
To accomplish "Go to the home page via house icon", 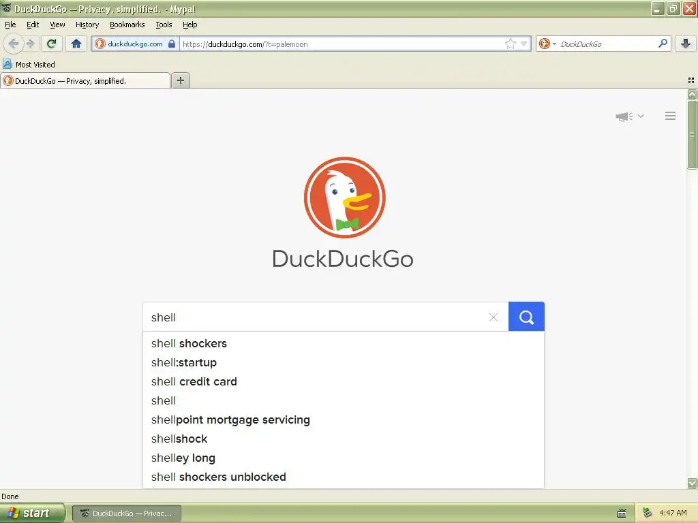I will click(76, 44).
